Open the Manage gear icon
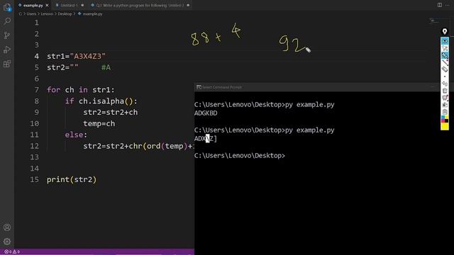Screen dimensions: 454x255 point(7,242)
